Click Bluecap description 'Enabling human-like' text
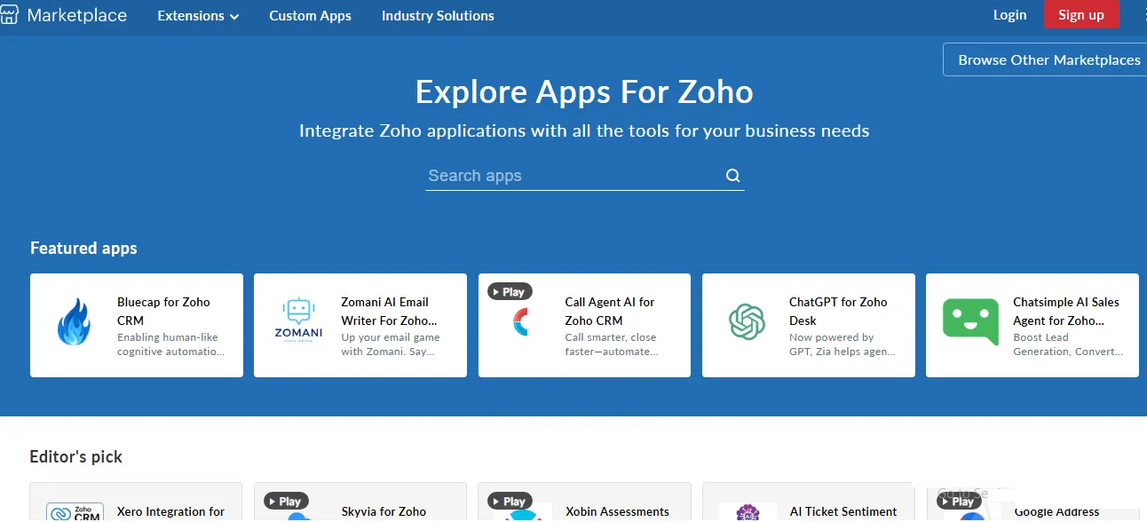This screenshot has height=522, width=1147. (167, 337)
